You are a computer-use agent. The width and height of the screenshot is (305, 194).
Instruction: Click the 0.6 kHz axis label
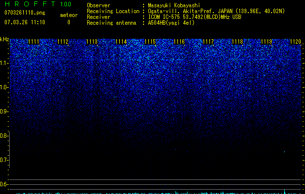[x=4, y=184]
